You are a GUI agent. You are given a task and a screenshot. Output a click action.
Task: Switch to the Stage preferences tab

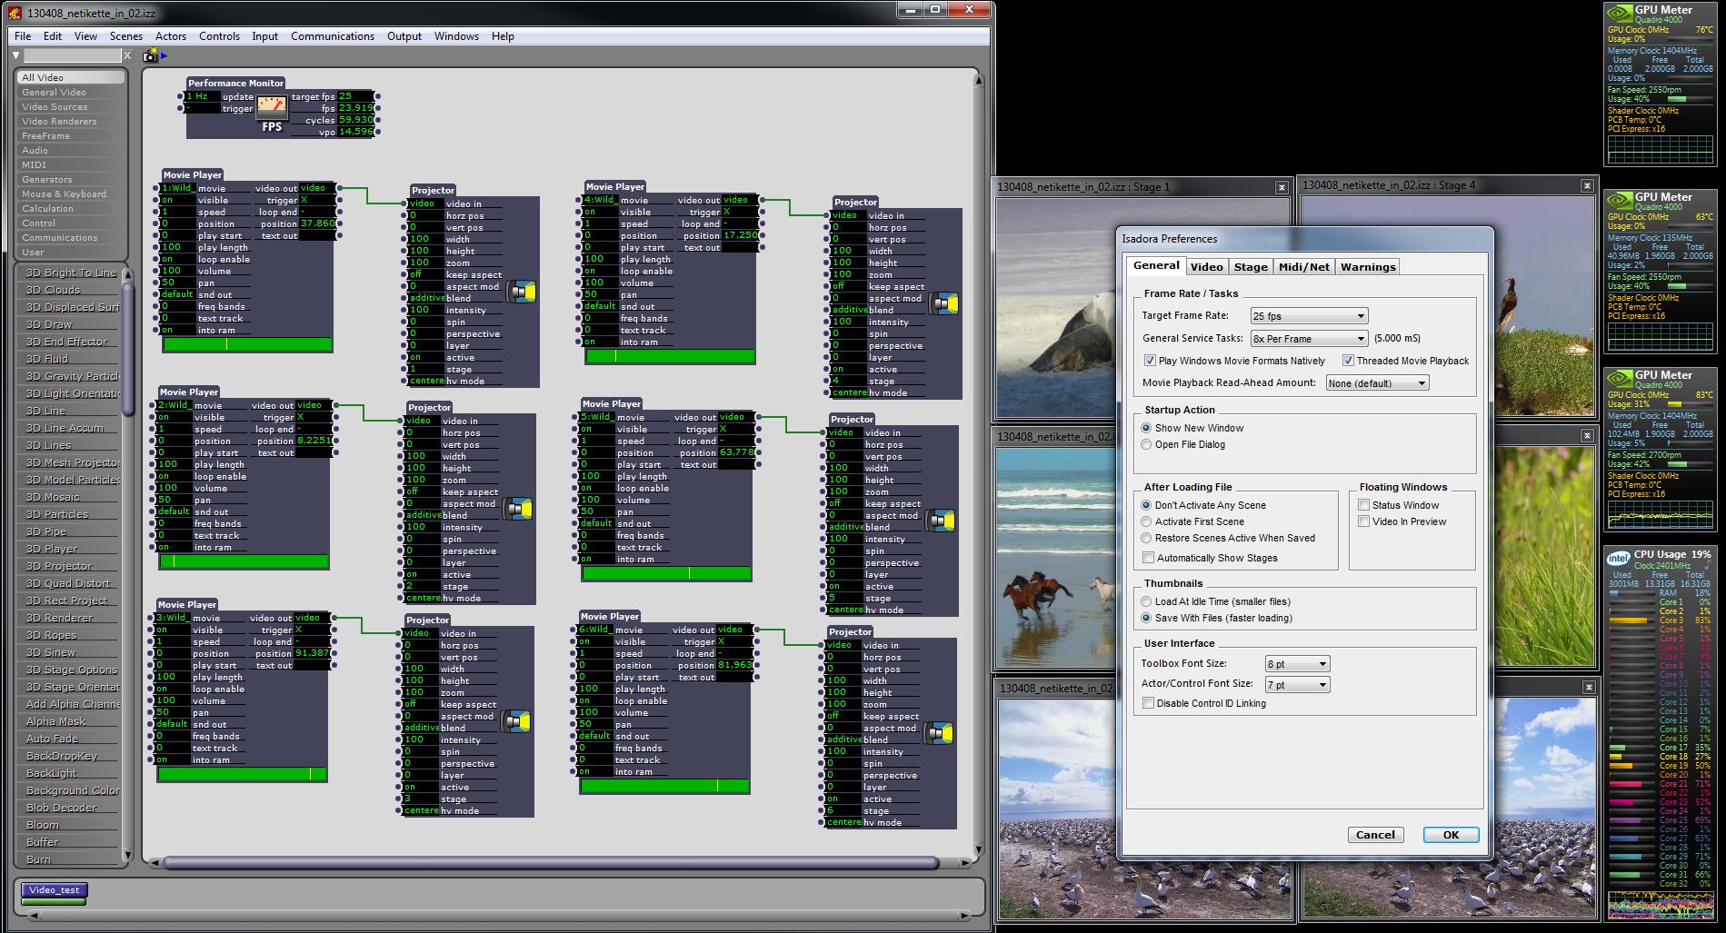1250,267
